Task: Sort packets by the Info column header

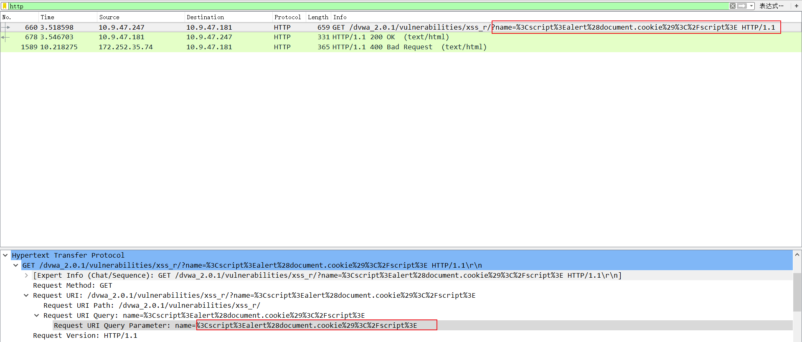Action: point(566,17)
